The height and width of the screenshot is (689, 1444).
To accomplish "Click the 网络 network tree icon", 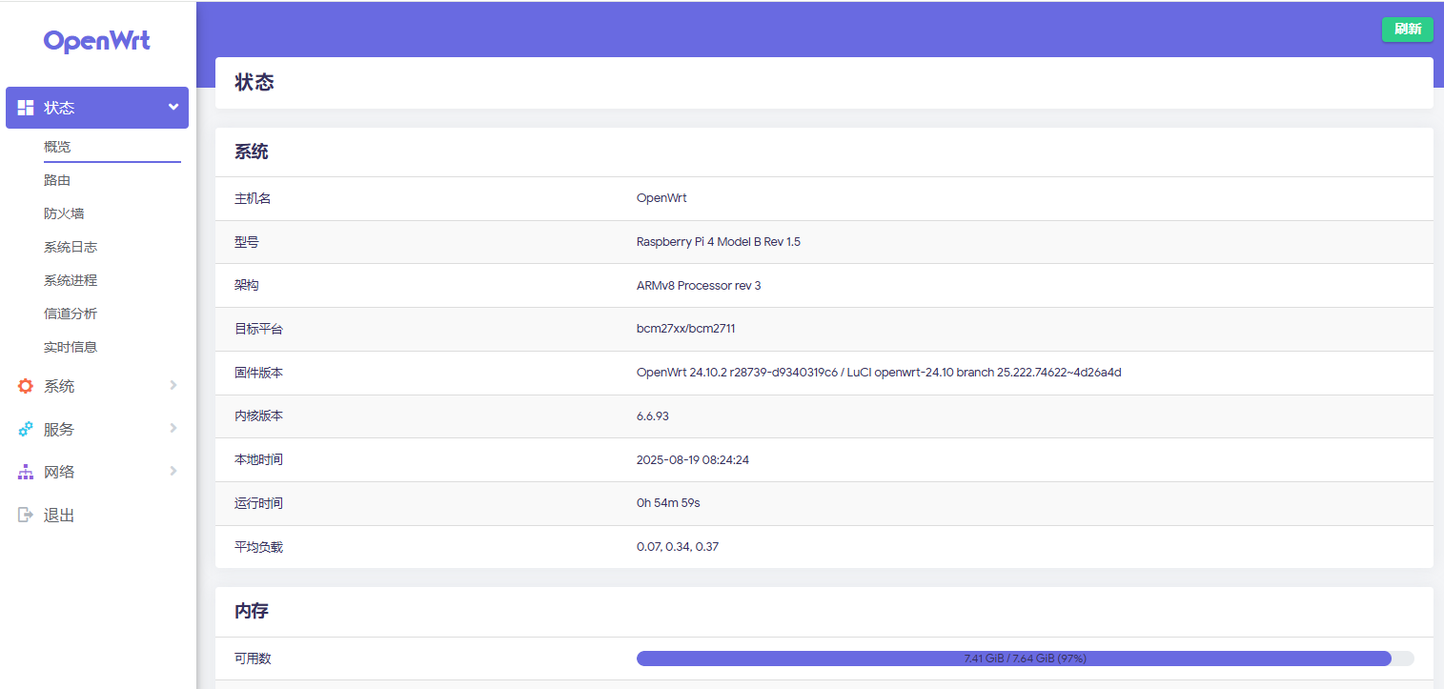I will 26,472.
